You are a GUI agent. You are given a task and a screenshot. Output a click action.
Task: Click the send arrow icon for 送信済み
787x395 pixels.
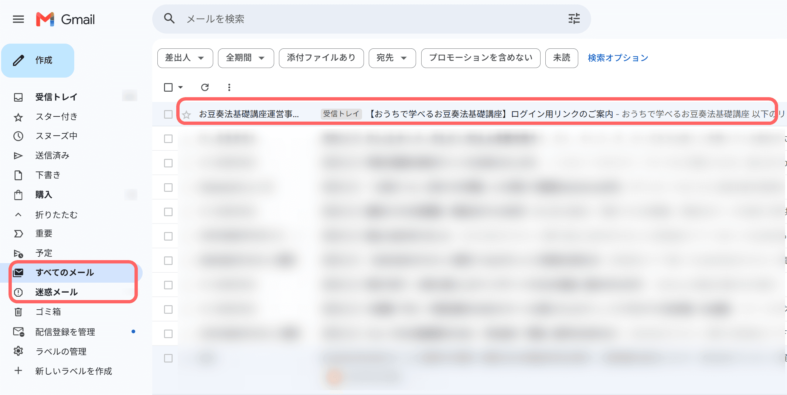click(x=18, y=156)
